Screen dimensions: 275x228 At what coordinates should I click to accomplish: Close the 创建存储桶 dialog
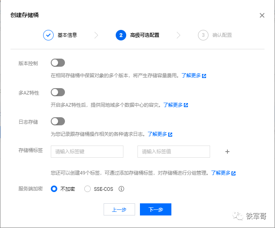pos(262,15)
